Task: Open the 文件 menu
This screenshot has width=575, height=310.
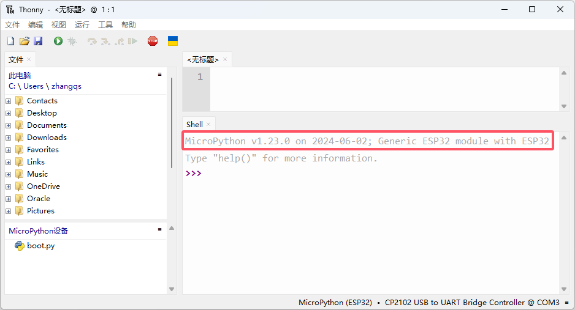Action: coord(12,25)
